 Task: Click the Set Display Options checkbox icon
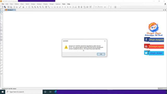pos(87,7)
